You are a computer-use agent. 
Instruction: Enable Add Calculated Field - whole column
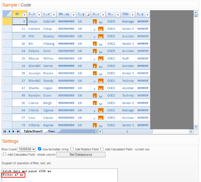(x=4, y=154)
